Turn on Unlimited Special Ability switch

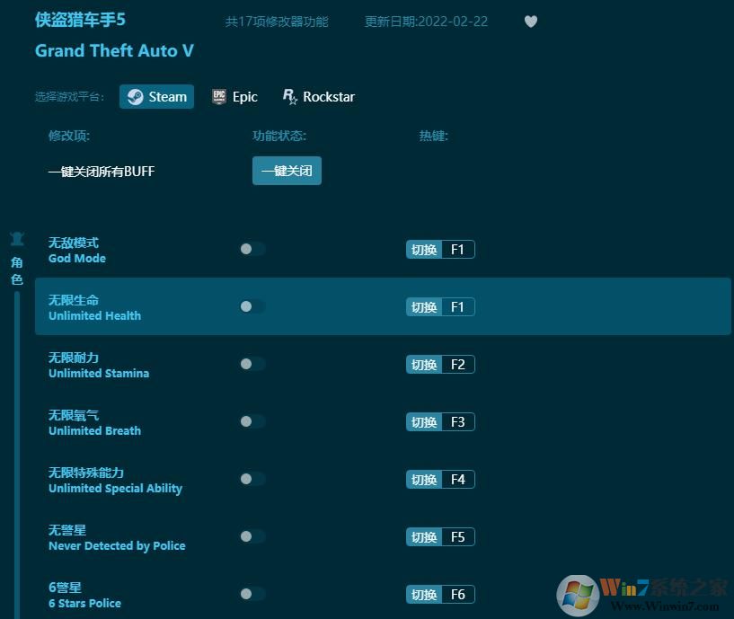coord(252,479)
